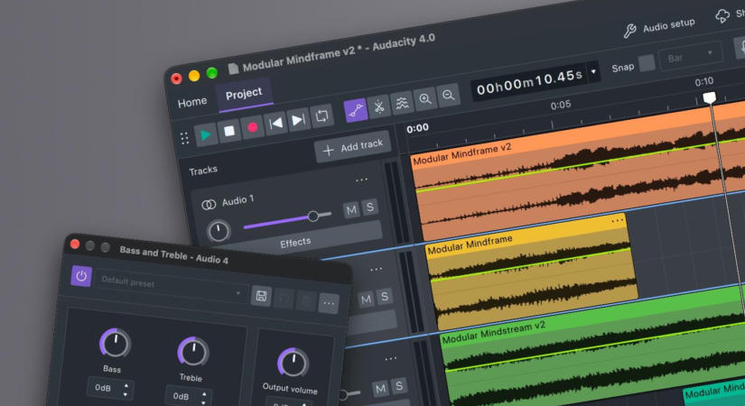Viewport: 745px width, 406px height.
Task: Increase the Treble 0dB value stepper
Action: [204, 394]
